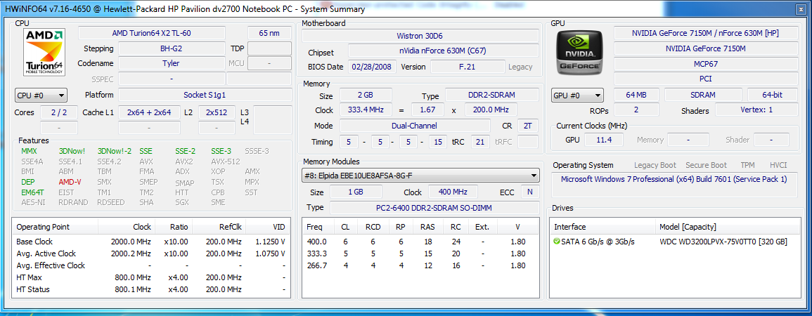
Task: Click the 2x64 + 2x64 L1 cache field
Action: 148,112
